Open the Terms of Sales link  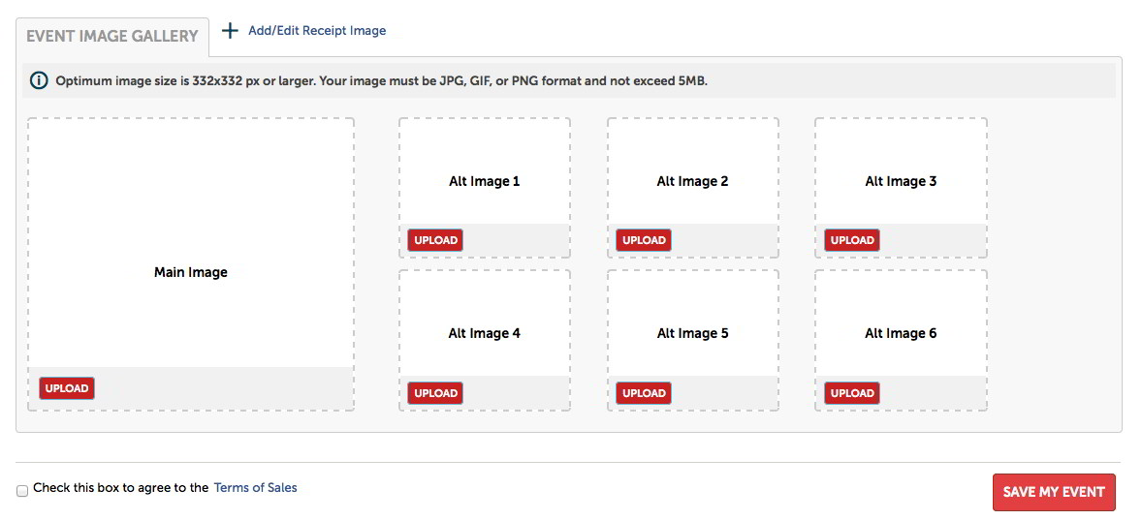pos(256,488)
